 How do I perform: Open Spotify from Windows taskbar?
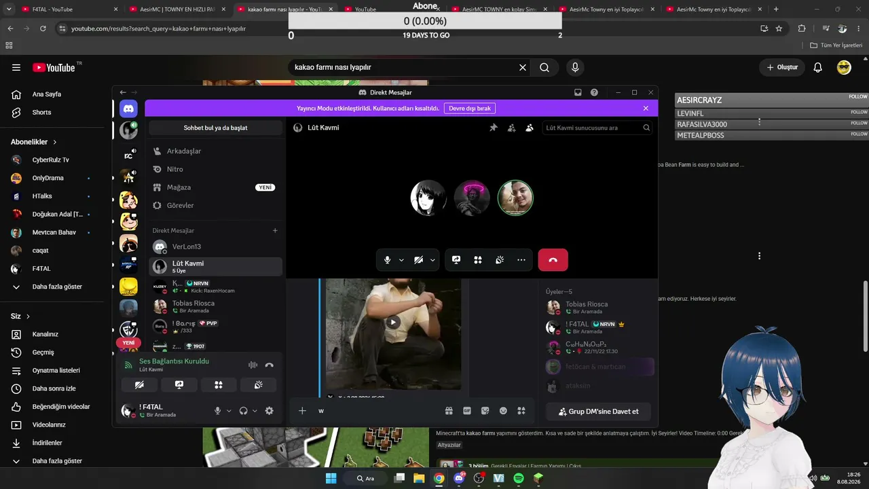click(519, 478)
